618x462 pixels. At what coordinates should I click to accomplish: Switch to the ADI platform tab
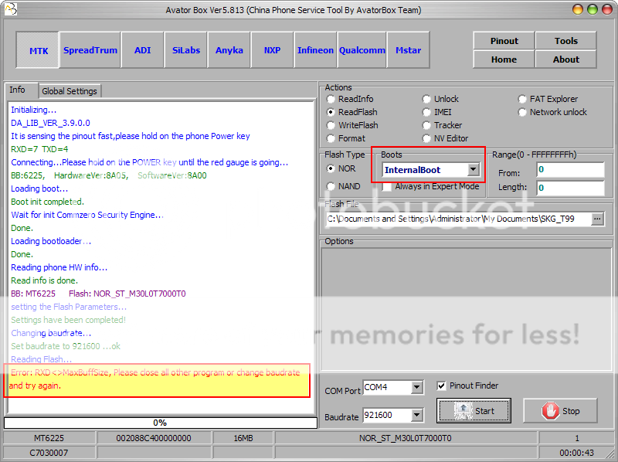[x=143, y=50]
